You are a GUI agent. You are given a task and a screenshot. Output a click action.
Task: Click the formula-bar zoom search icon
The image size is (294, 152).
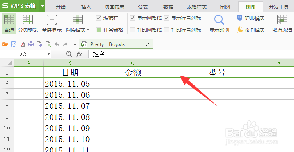pos(69,54)
